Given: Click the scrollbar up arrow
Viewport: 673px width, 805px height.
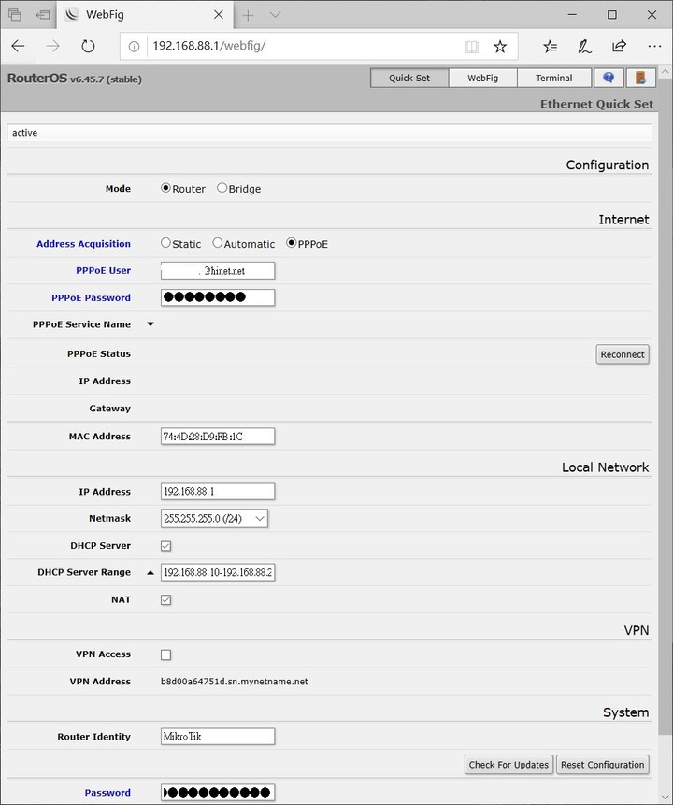Looking at the screenshot, I should coord(666,71).
